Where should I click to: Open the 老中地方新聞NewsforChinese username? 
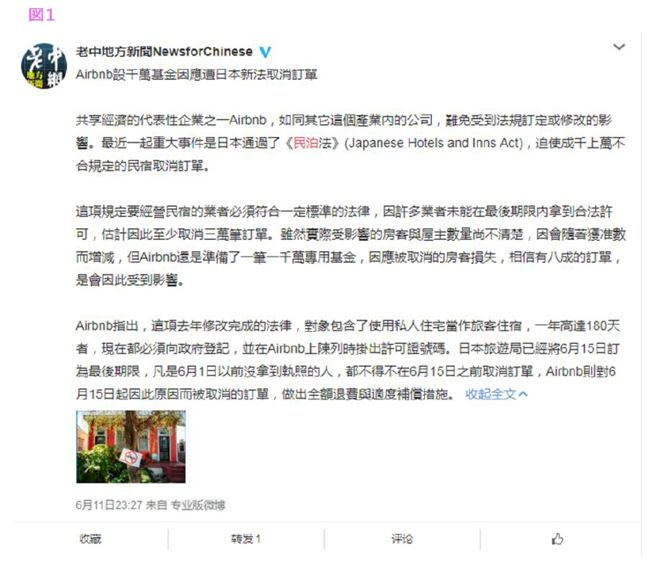tap(164, 51)
